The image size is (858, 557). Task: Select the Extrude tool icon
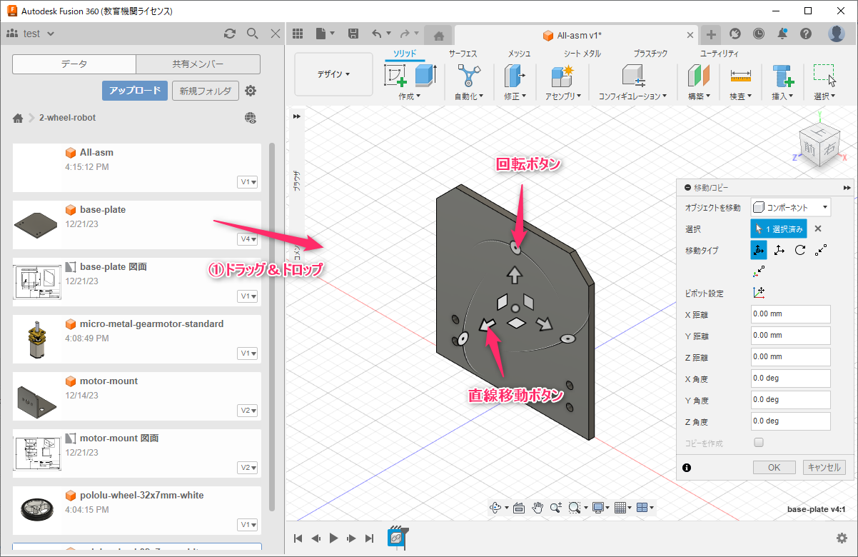(425, 75)
